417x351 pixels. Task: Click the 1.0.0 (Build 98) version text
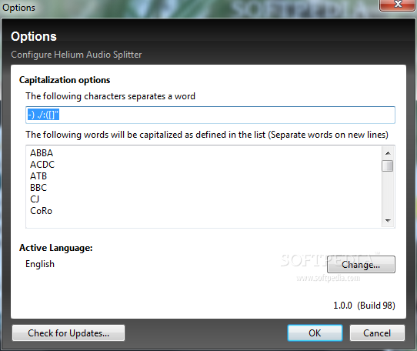[x=364, y=306]
